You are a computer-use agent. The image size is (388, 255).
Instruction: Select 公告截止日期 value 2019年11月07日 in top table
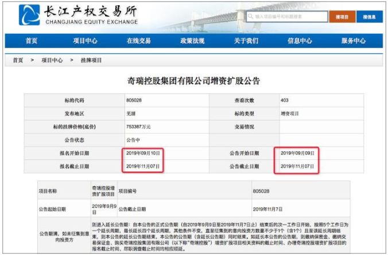coord(297,166)
